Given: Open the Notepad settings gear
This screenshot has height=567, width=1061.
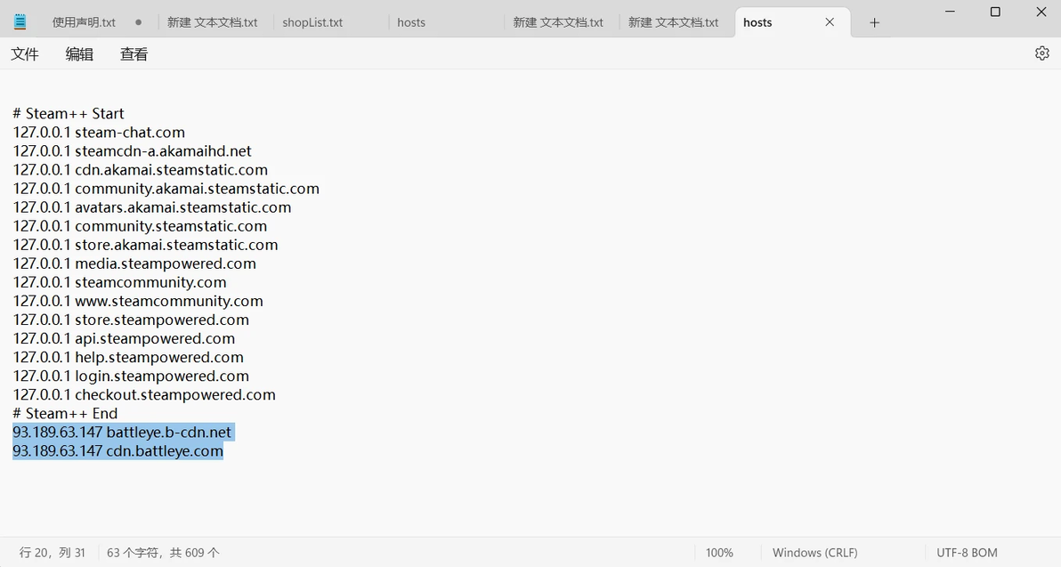Looking at the screenshot, I should (x=1042, y=53).
